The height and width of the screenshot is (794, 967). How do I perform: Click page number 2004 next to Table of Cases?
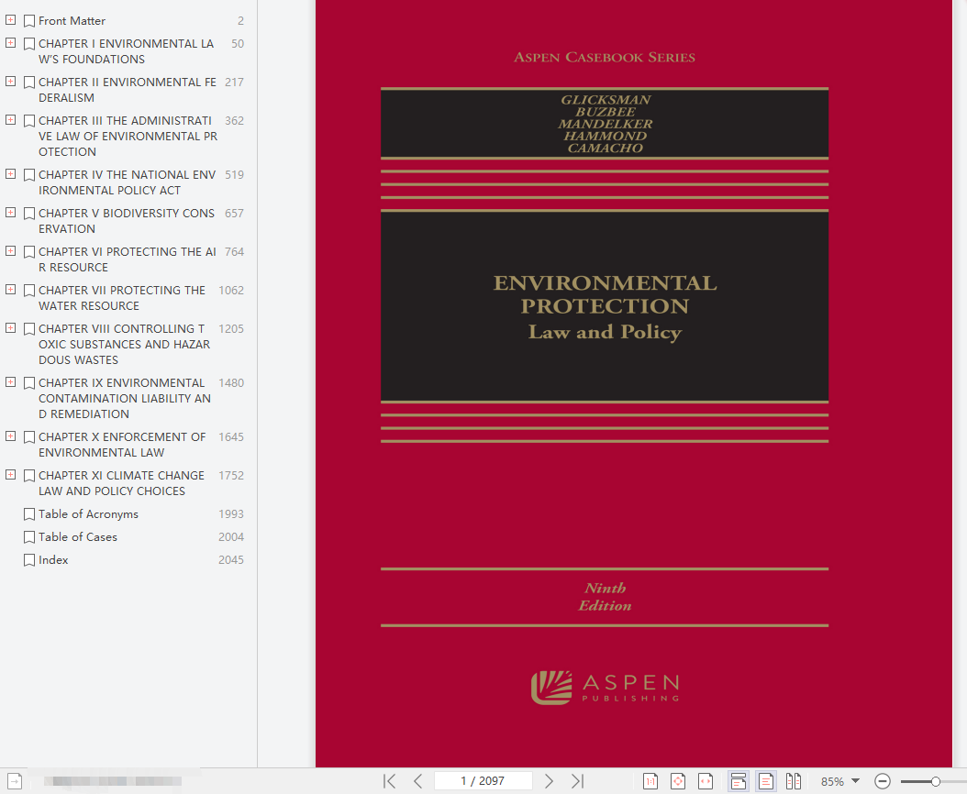(x=231, y=537)
